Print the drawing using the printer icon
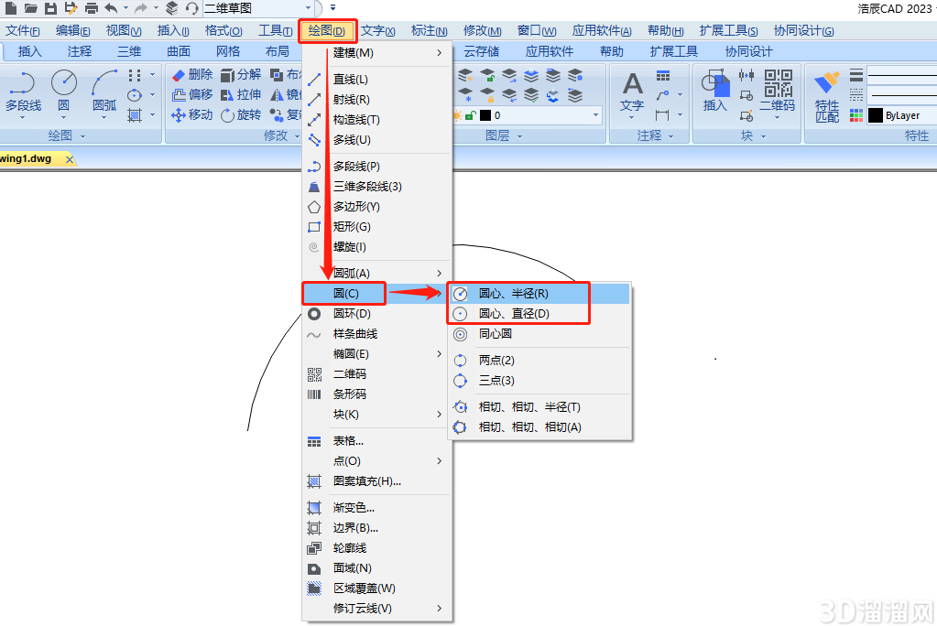 [x=92, y=7]
